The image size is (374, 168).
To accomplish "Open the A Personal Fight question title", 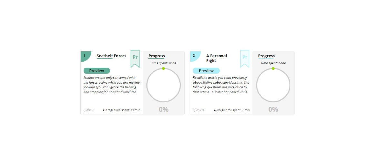I will tap(217, 58).
